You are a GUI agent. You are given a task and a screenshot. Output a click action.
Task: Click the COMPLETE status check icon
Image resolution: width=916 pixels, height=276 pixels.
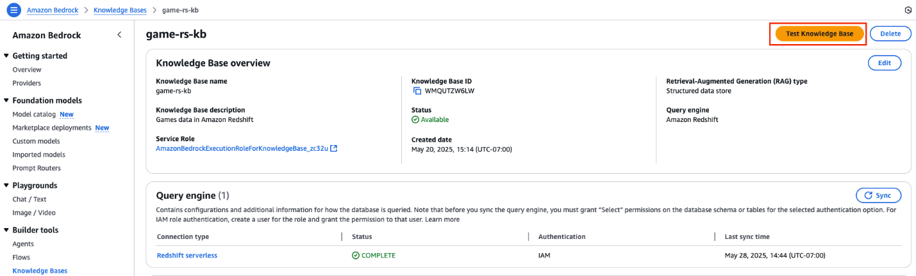click(x=356, y=255)
